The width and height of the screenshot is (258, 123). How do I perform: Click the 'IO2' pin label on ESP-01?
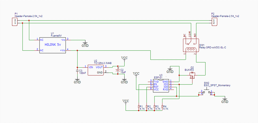166,84
